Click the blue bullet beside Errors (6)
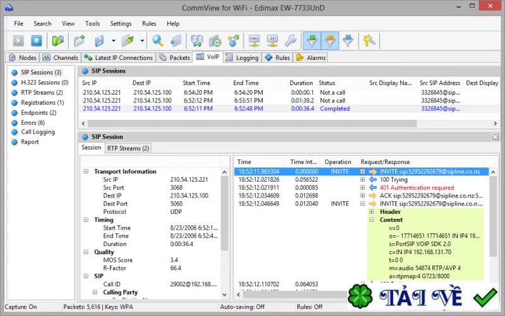This screenshot has width=505, height=316. coord(14,123)
